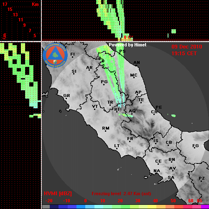Click the green echo near AQ

pos(127,115)
